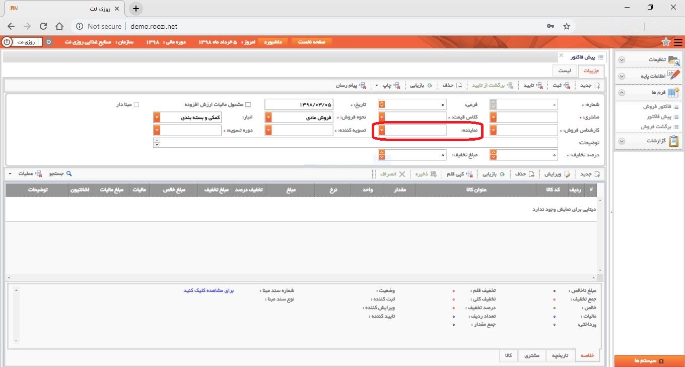This screenshot has height=367, width=685.
Task: Click the Discount Amount (مبلغ تخفیف) spinner
Action: [x=382, y=155]
